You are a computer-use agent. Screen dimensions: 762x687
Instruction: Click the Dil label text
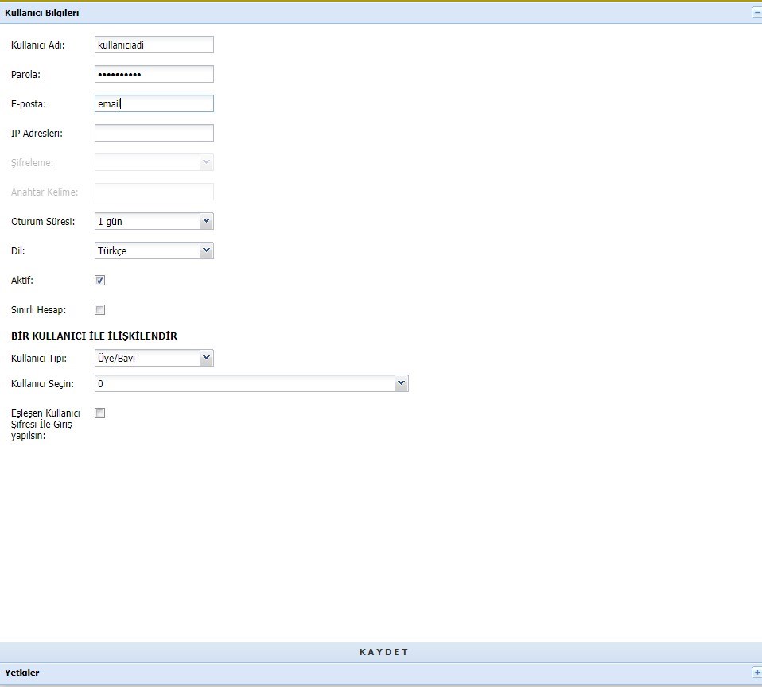pyautogui.click(x=18, y=250)
